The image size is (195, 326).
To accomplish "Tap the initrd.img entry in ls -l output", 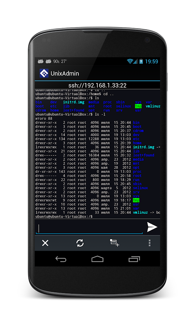I will pyautogui.click(x=144, y=147).
